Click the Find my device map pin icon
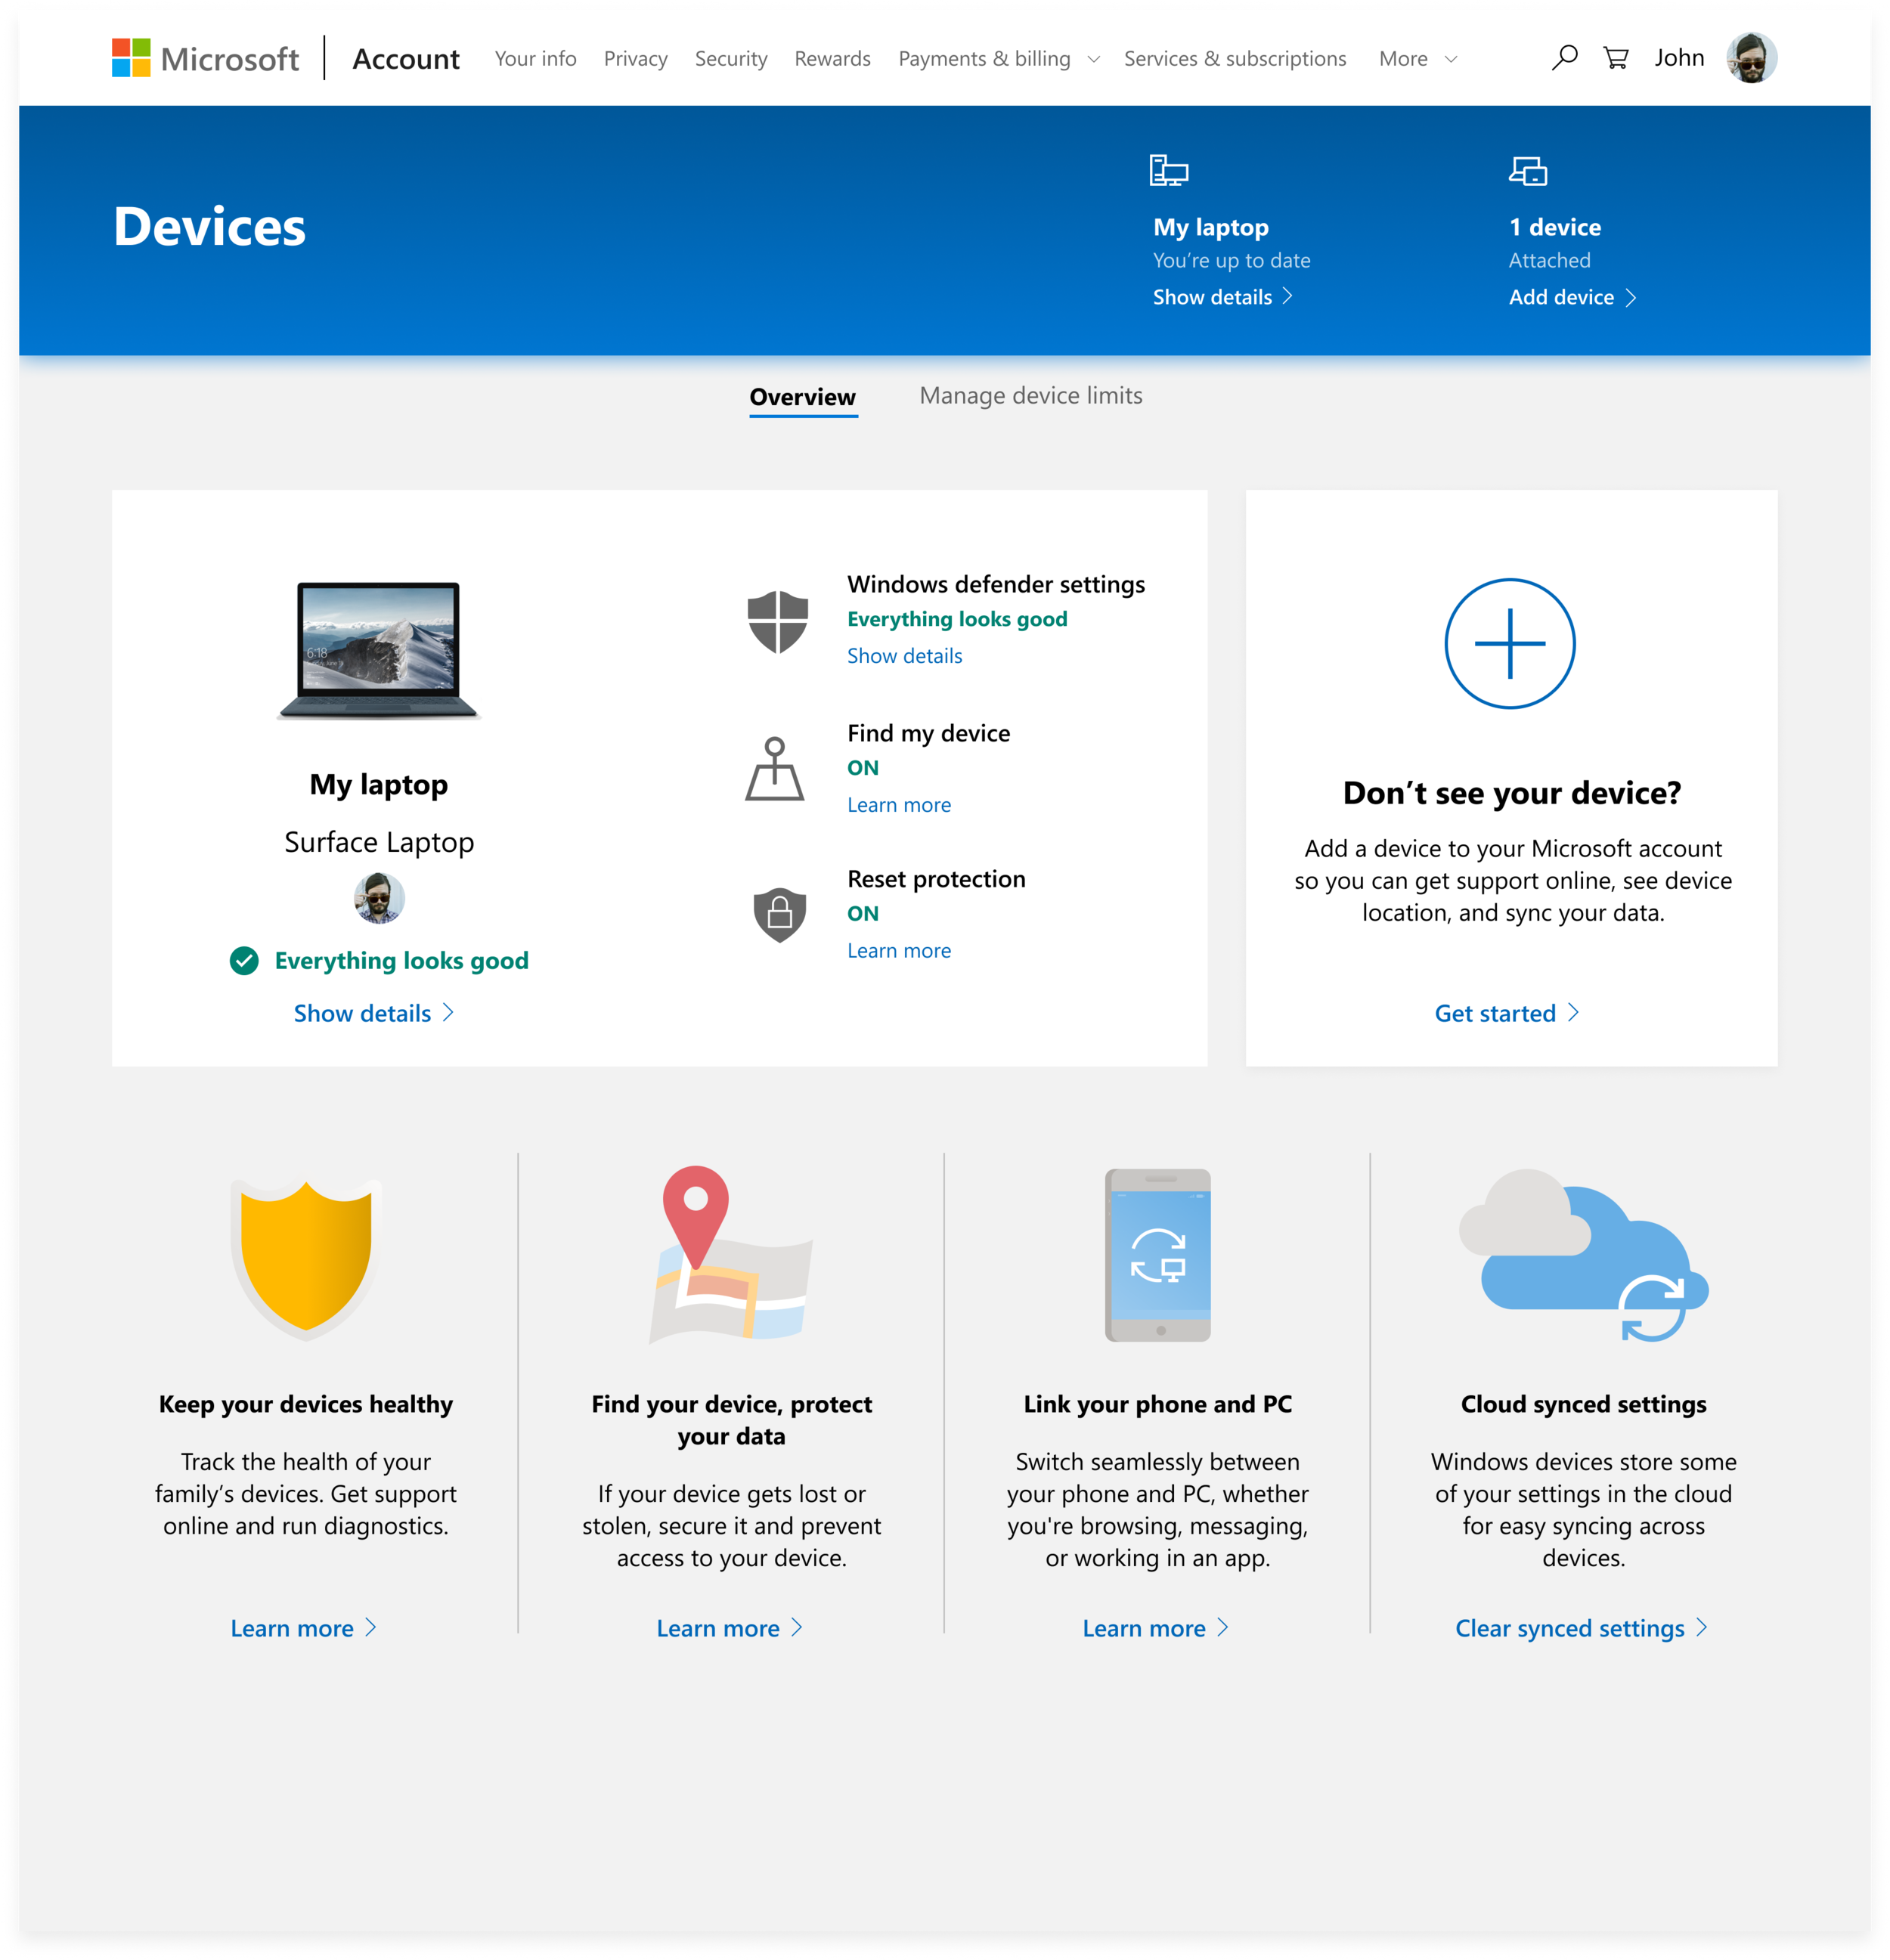The image size is (1890, 1960). tap(774, 769)
